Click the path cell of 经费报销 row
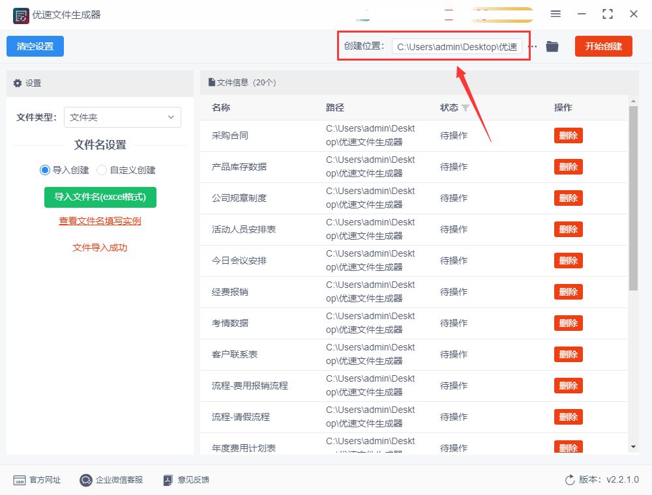652x495 pixels. tap(370, 292)
